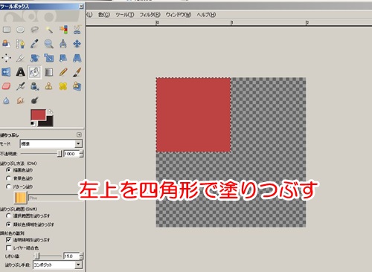Select the Perspective Clone tool
Screen dimensions: 372x272
(x=77, y=86)
